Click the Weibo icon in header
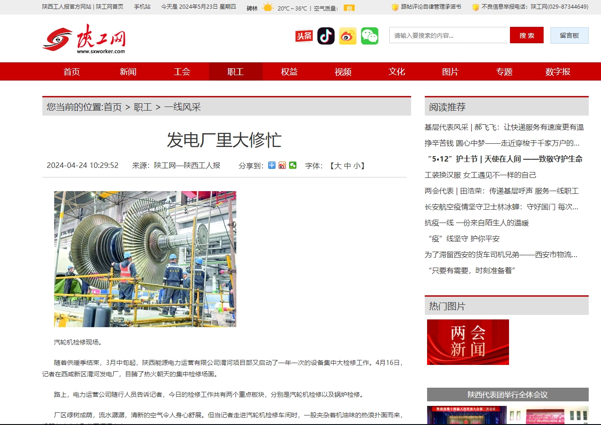 point(348,36)
